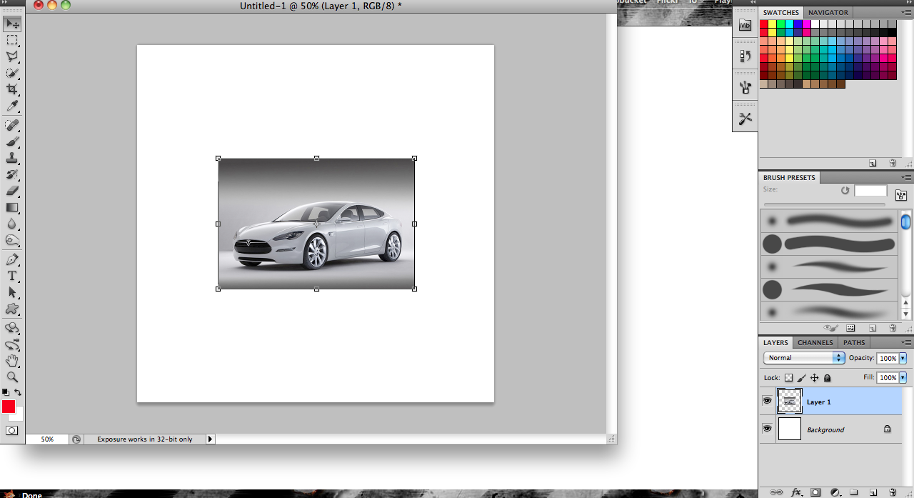Select the Eraser tool

pyautogui.click(x=12, y=191)
